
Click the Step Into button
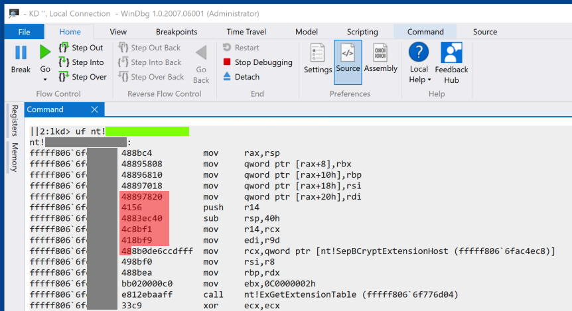pyautogui.click(x=82, y=62)
